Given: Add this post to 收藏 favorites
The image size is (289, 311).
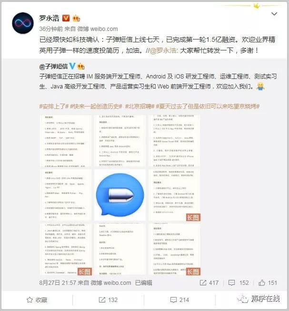Looking at the screenshot, I should tap(37, 300).
